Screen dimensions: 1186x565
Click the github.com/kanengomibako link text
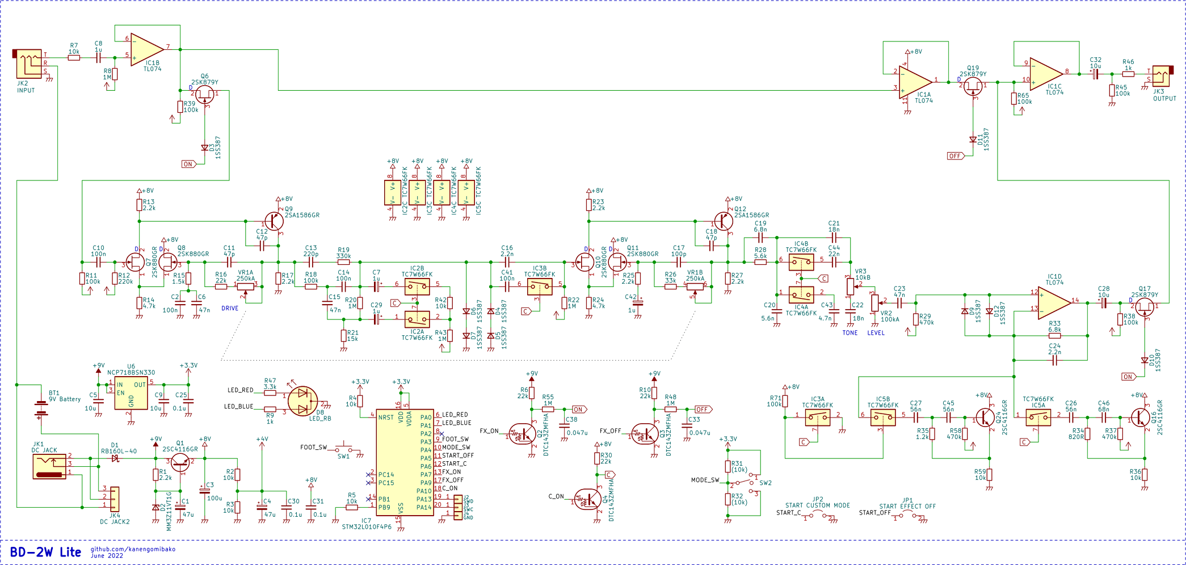133,549
